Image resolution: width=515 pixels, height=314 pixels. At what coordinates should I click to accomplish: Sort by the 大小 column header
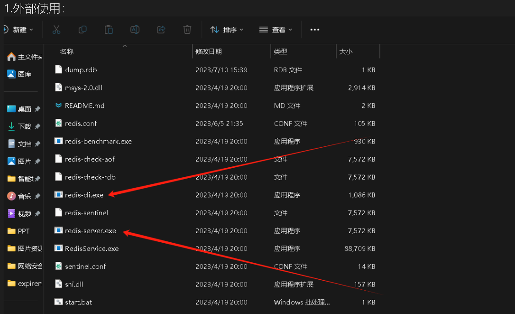(346, 52)
